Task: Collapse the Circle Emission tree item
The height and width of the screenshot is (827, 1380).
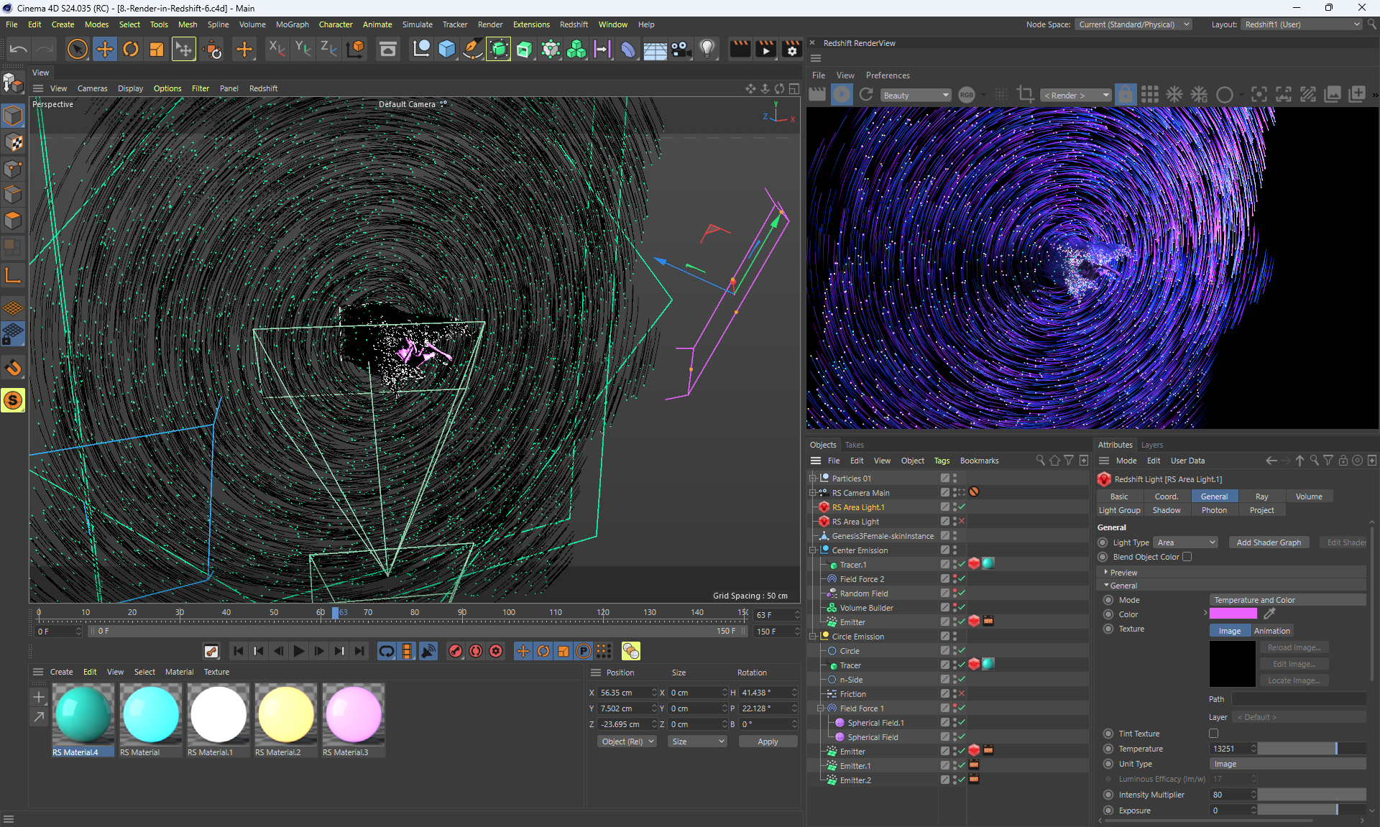Action: point(813,637)
